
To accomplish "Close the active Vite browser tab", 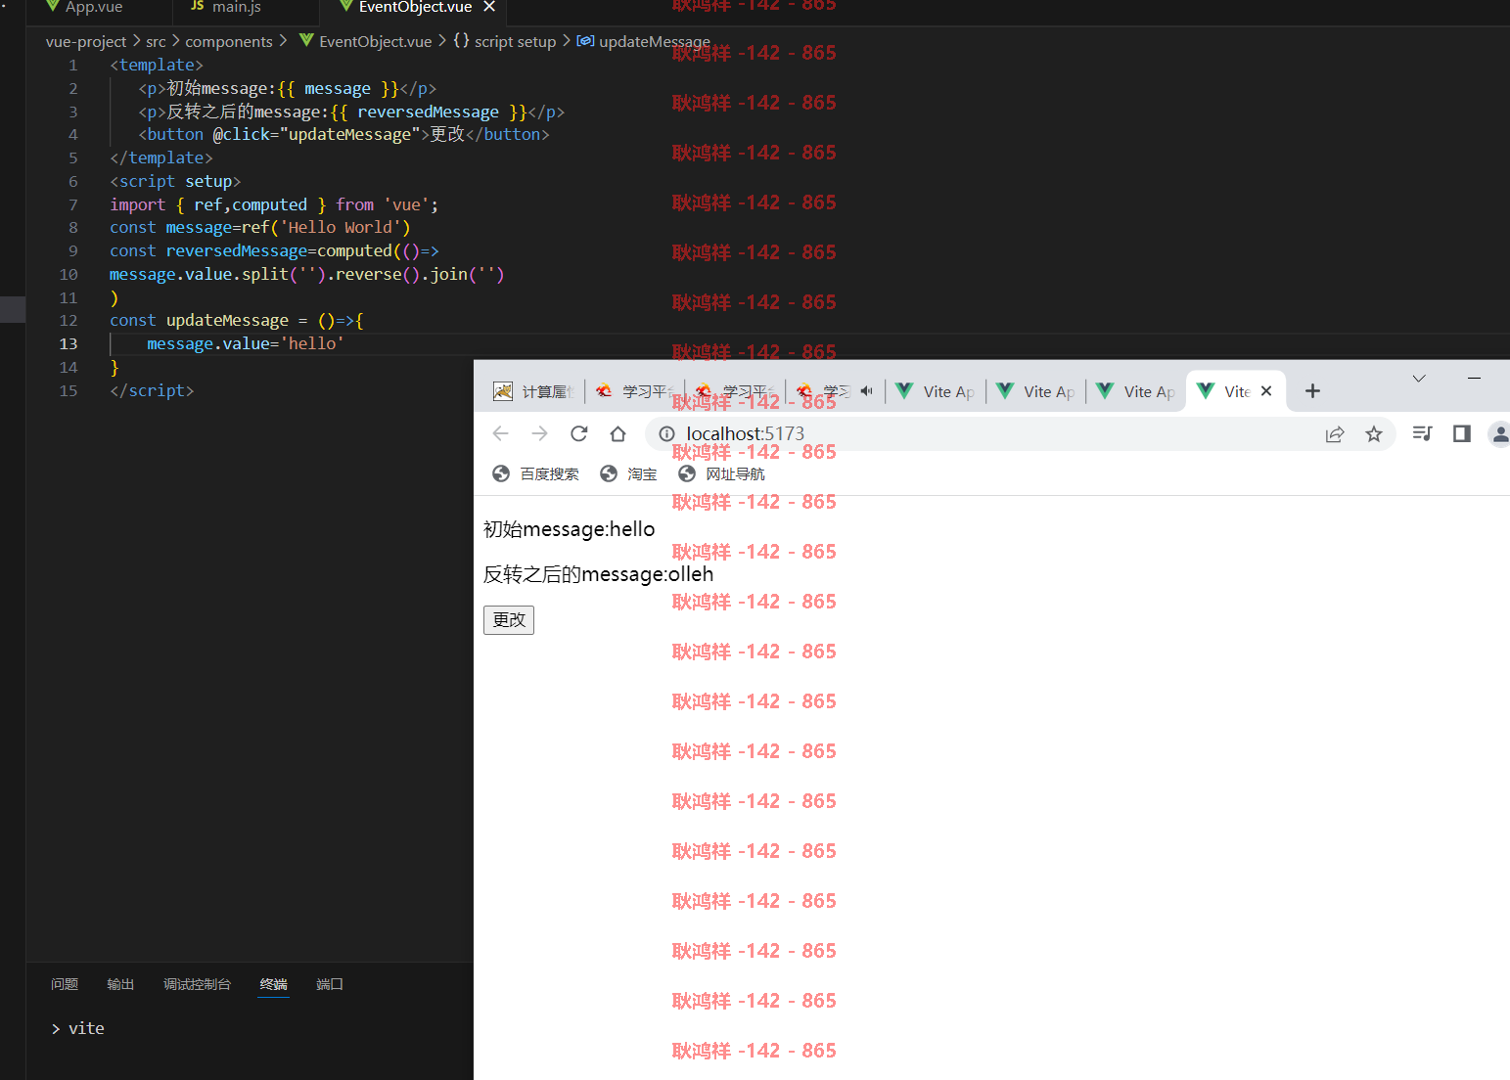I will click(x=1266, y=391).
